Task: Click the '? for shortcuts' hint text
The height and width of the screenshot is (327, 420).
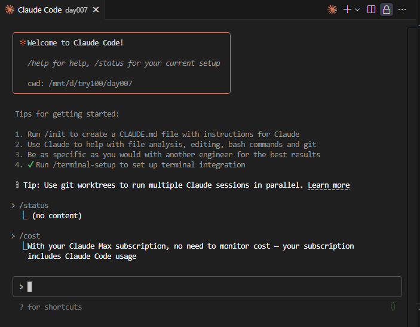Action: 51,307
